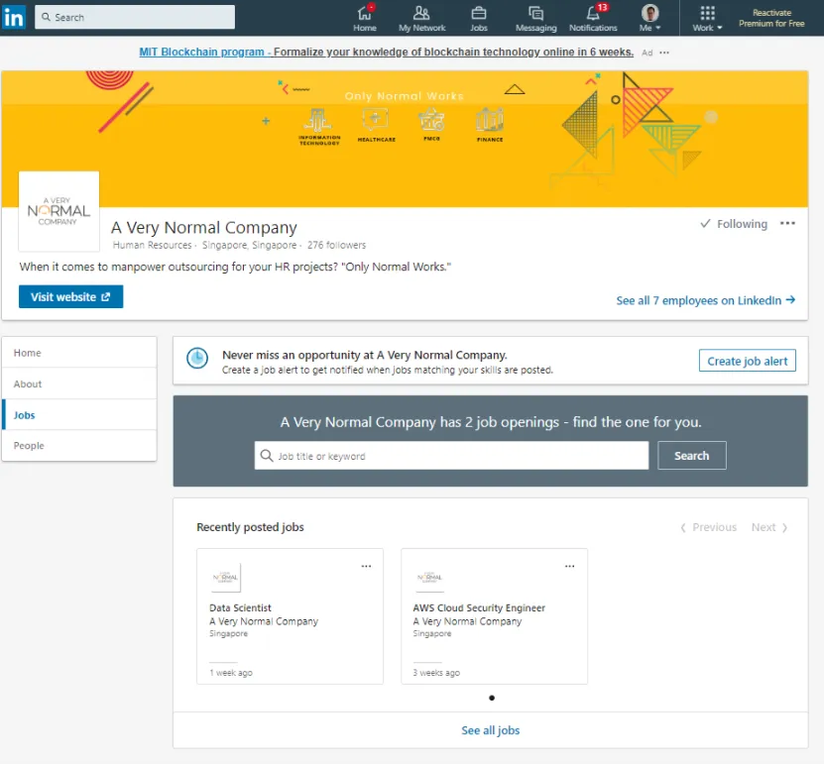Click the LinkedIn logo icon
Screen dimensions: 824x764
tap(13, 17)
